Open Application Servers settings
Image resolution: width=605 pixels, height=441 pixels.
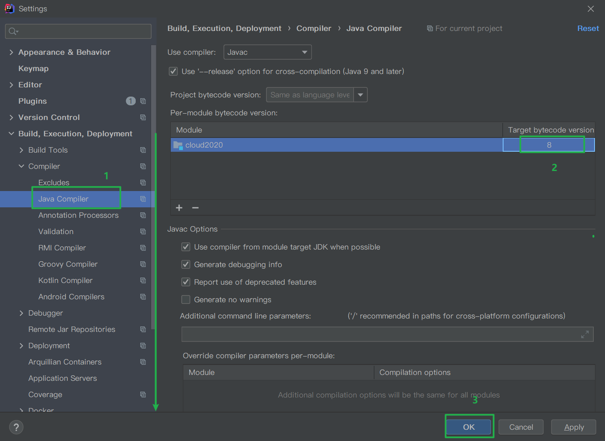click(x=63, y=378)
